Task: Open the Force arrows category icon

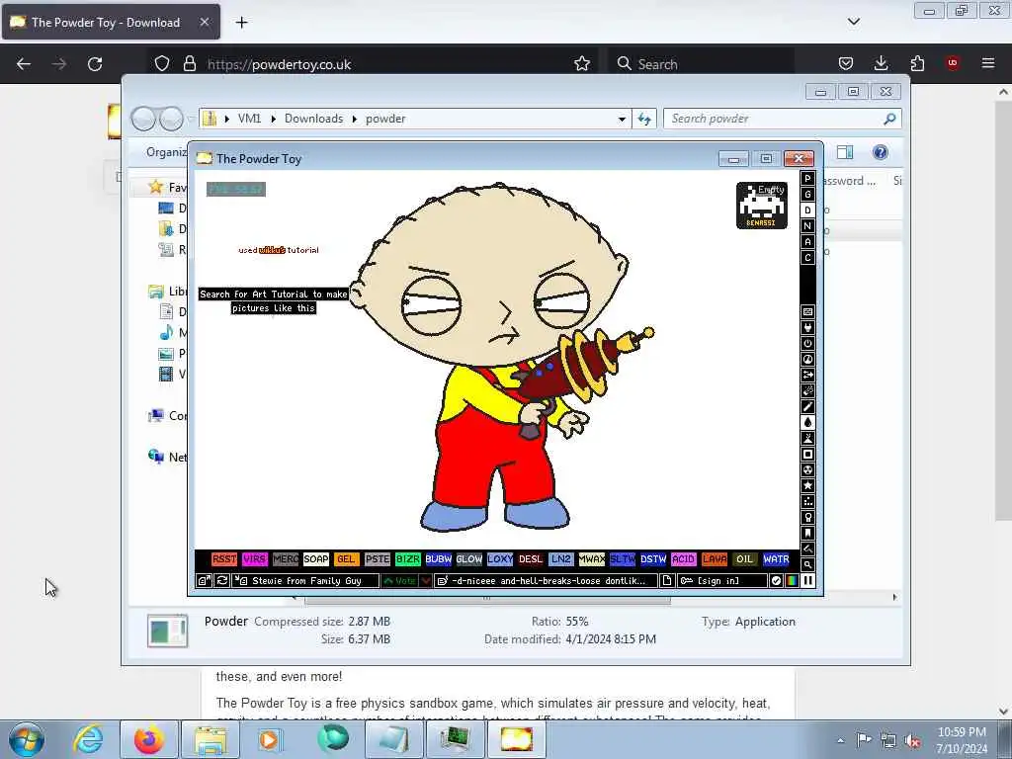Action: [x=807, y=375]
